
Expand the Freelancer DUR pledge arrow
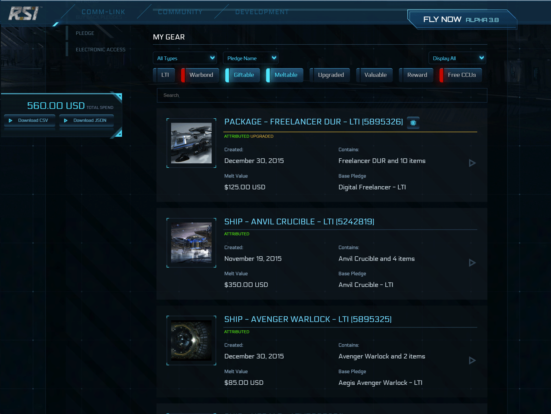[x=472, y=163]
